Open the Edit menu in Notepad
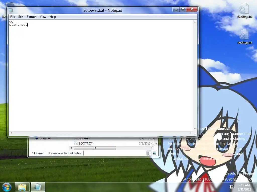This screenshot has width=257, height=192. [x=21, y=17]
